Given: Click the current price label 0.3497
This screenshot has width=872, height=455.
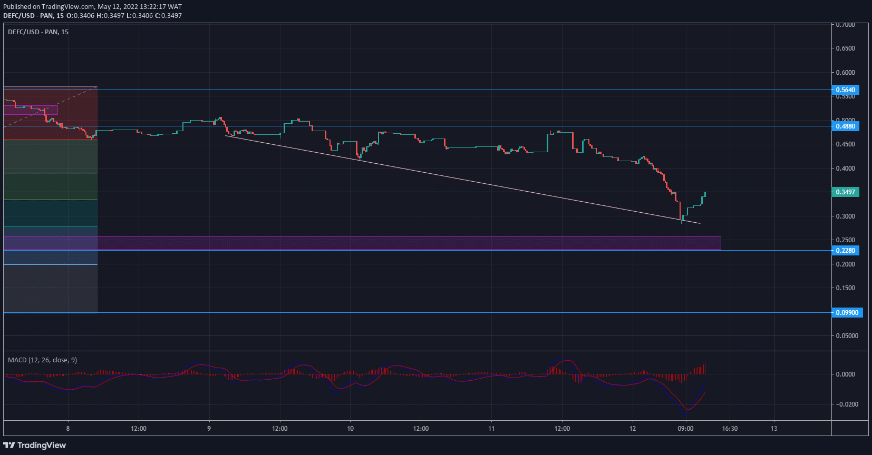Looking at the screenshot, I should tap(846, 192).
